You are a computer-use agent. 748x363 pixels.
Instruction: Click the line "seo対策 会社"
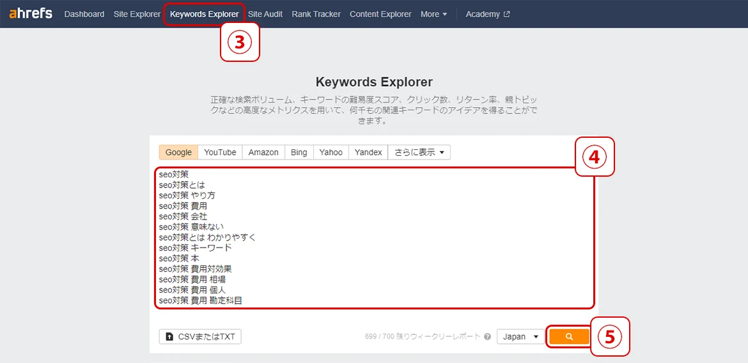click(183, 216)
